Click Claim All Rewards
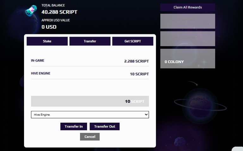Screen dimensions: 243x151 pyautogui.click(x=188, y=8)
